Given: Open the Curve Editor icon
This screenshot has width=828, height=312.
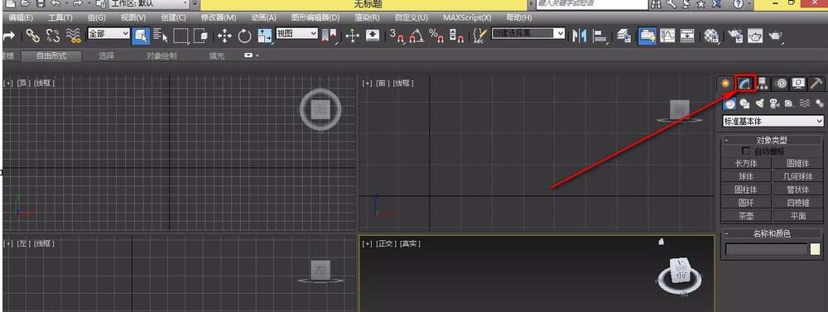Looking at the screenshot, I should 667,36.
